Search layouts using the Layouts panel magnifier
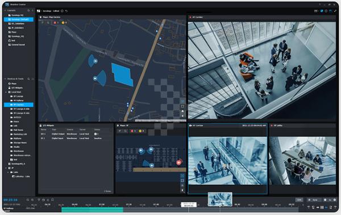This screenshot has width=341, height=215. point(28,10)
